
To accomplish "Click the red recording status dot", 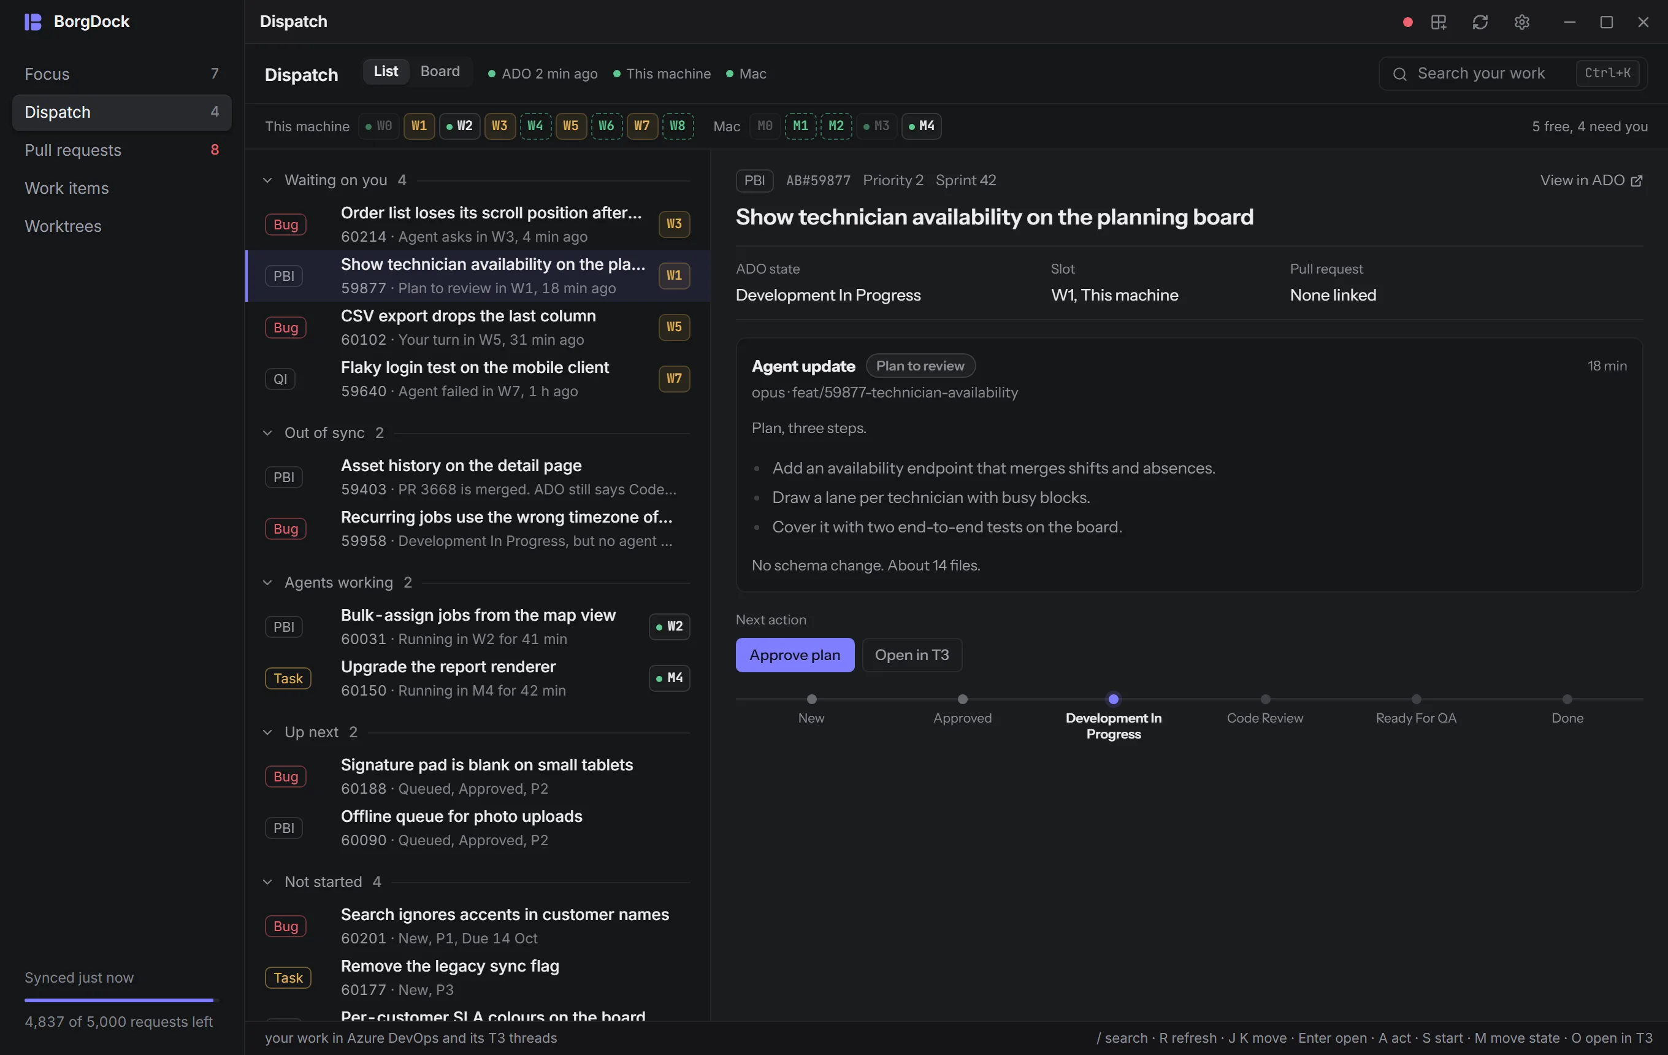I will 1407,22.
